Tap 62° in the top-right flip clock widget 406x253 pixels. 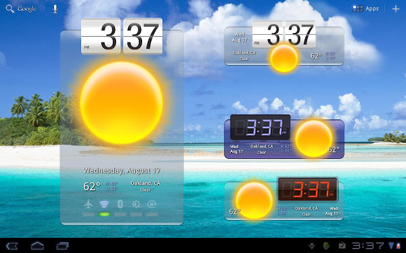point(316,56)
